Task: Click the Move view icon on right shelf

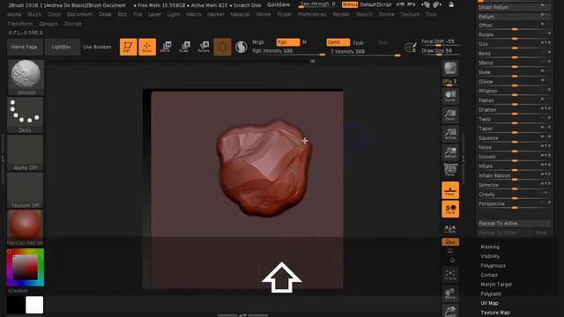Action: (x=450, y=293)
